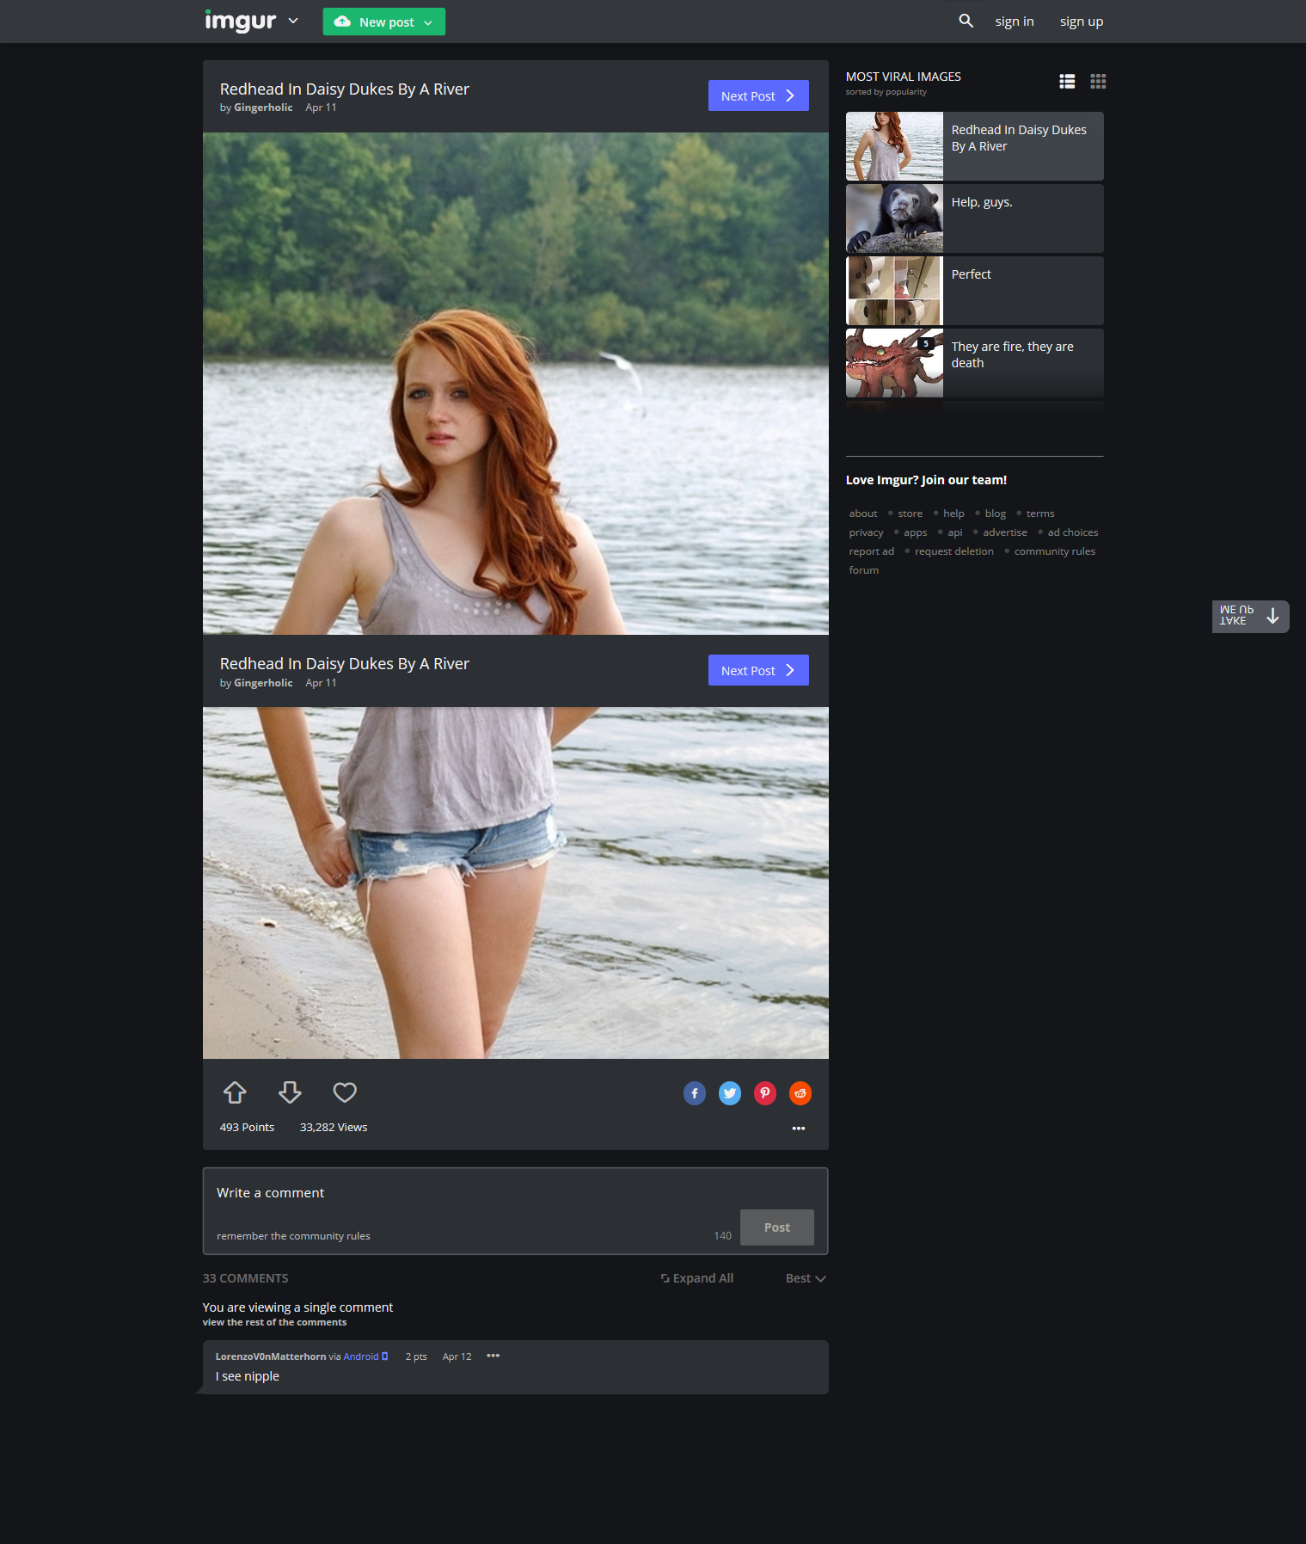Click the sign in link
Viewport: 1306px width, 1544px height.
tap(1014, 22)
